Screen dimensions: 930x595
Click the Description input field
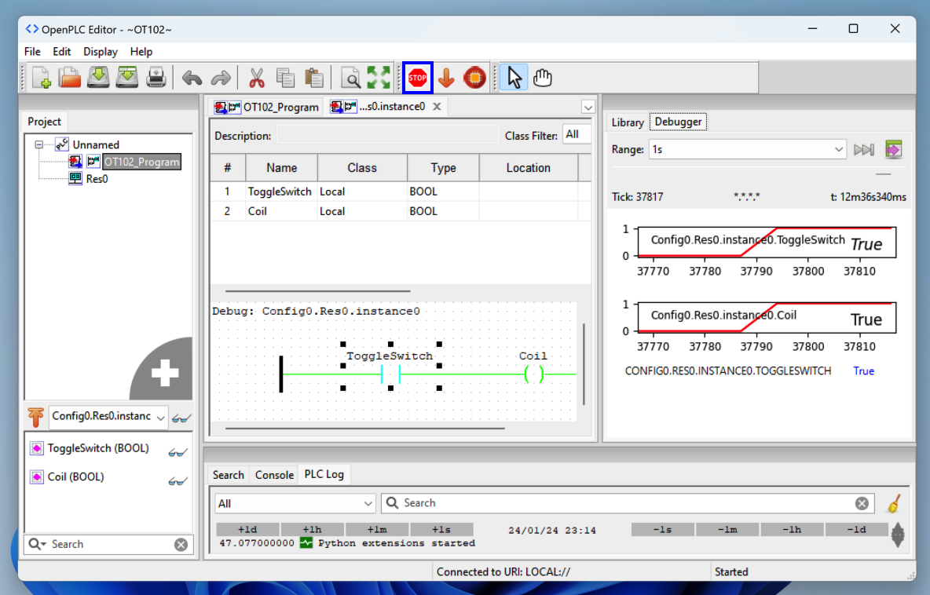[x=388, y=135]
